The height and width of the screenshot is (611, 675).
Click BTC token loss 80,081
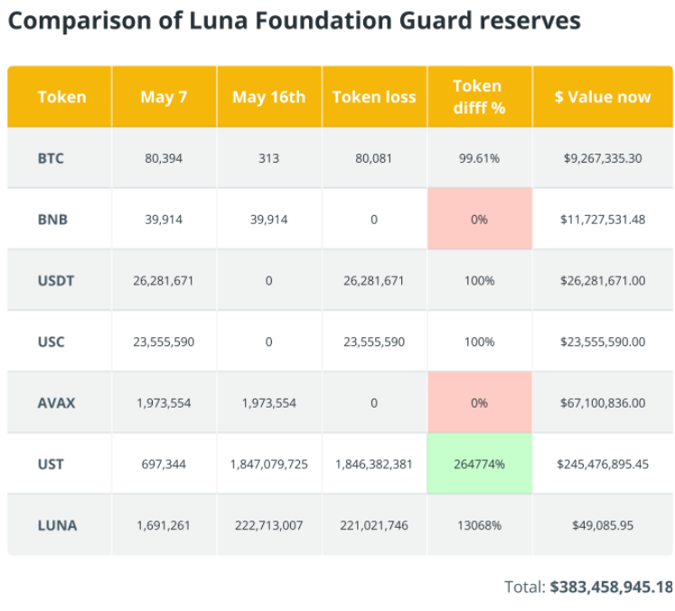(374, 158)
